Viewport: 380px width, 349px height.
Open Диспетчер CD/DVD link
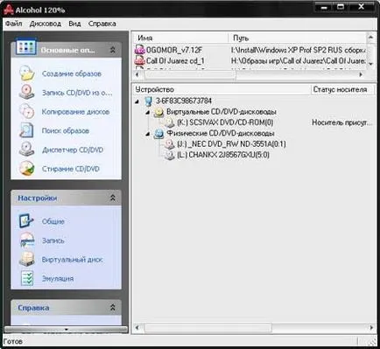73,150
